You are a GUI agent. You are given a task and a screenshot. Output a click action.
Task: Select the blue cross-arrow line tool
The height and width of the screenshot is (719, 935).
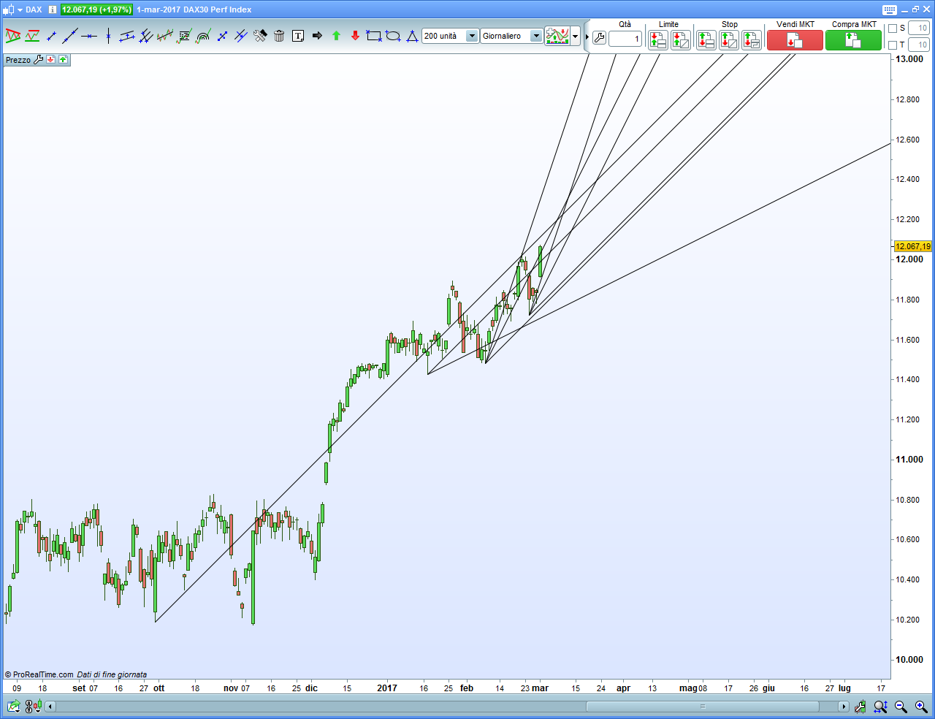222,36
